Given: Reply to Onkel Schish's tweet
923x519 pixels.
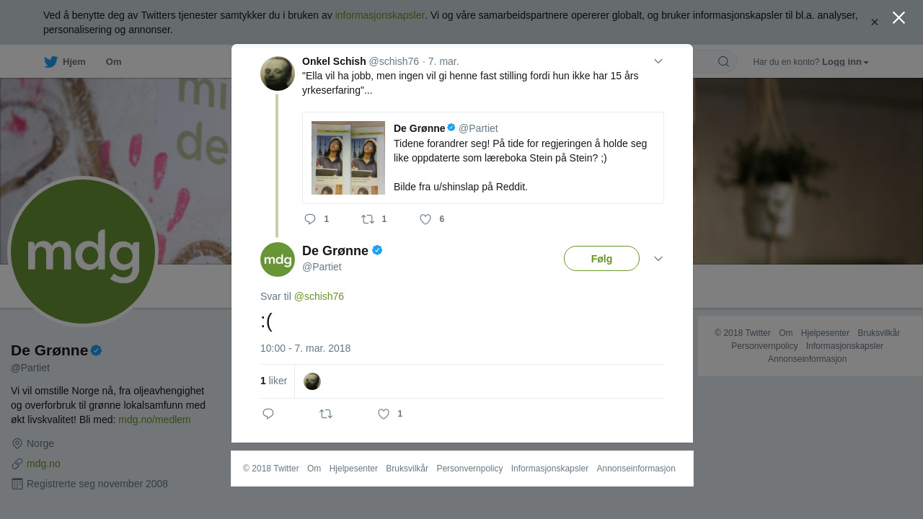Looking at the screenshot, I should click(x=311, y=219).
